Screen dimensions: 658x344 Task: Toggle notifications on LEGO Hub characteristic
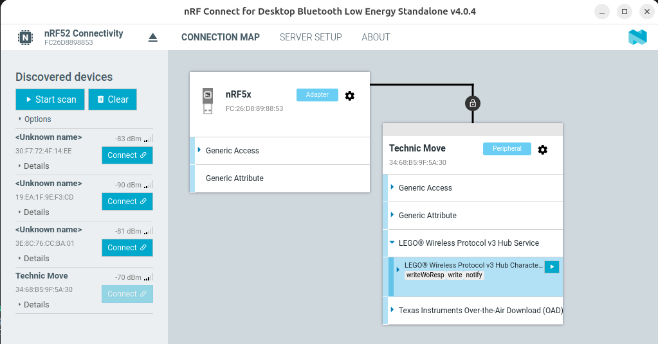pyautogui.click(x=551, y=267)
